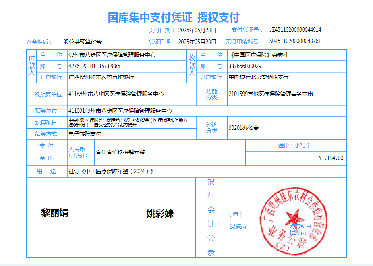Select voucher date value next to 凭证日期
Image resolution: width=373 pixels, height=266 pixels.
[197, 42]
